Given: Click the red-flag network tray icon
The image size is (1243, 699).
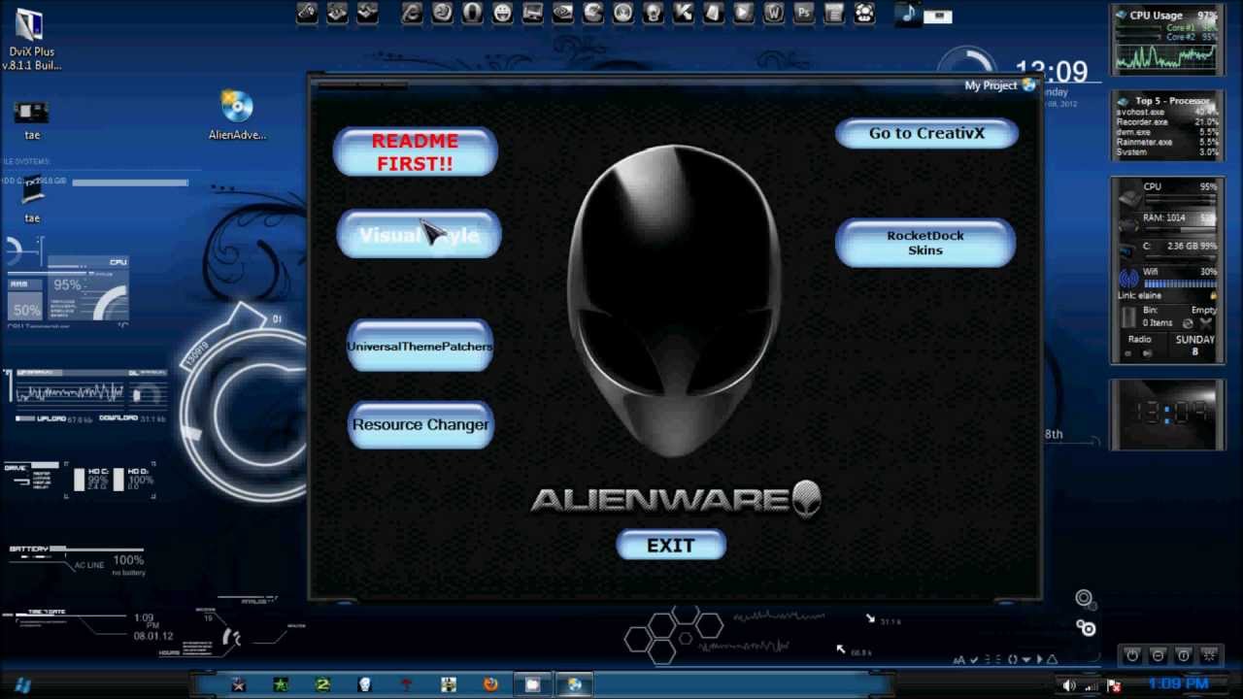Looking at the screenshot, I should coord(1114,685).
